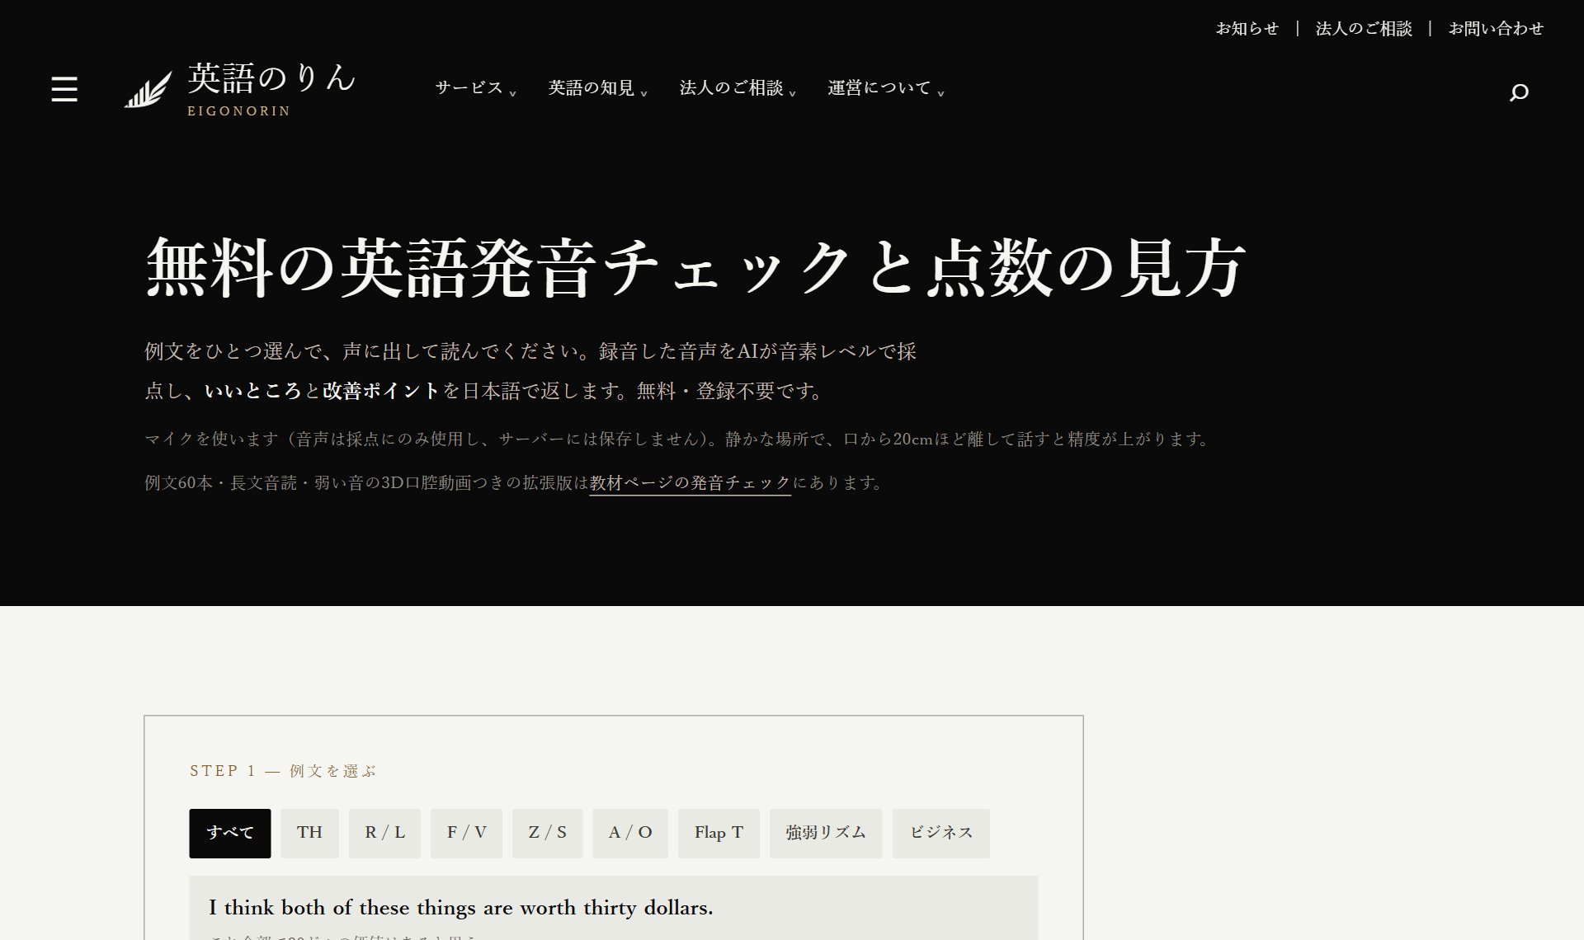
Task: Select the ビジネス filter tab
Action: tap(940, 834)
